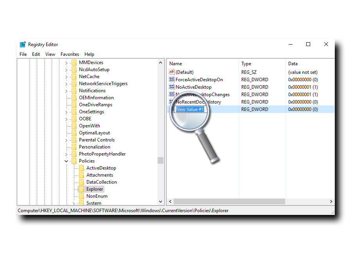The height and width of the screenshot is (254, 352).
Task: Open the View menu
Action: (x=50, y=54)
